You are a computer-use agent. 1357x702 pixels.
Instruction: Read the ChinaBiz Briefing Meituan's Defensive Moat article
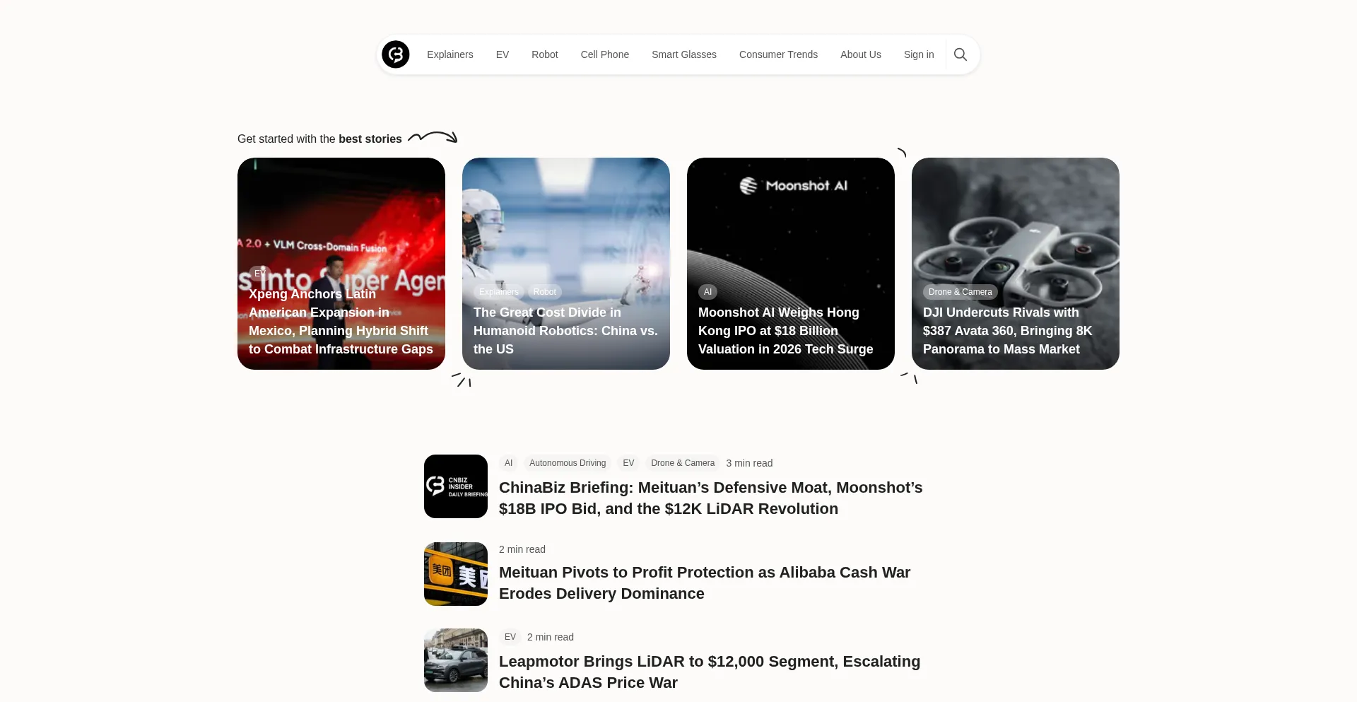[711, 498]
